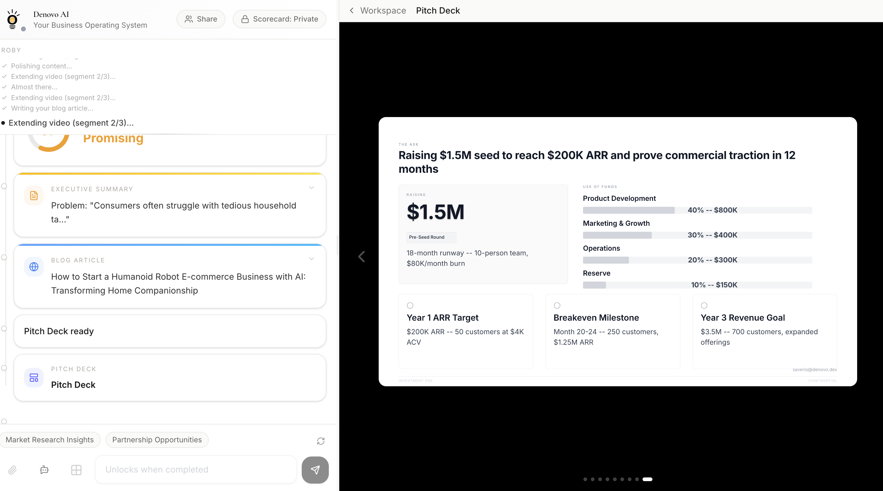
Task: Click the paperclip attachment icon
Action: pos(12,469)
